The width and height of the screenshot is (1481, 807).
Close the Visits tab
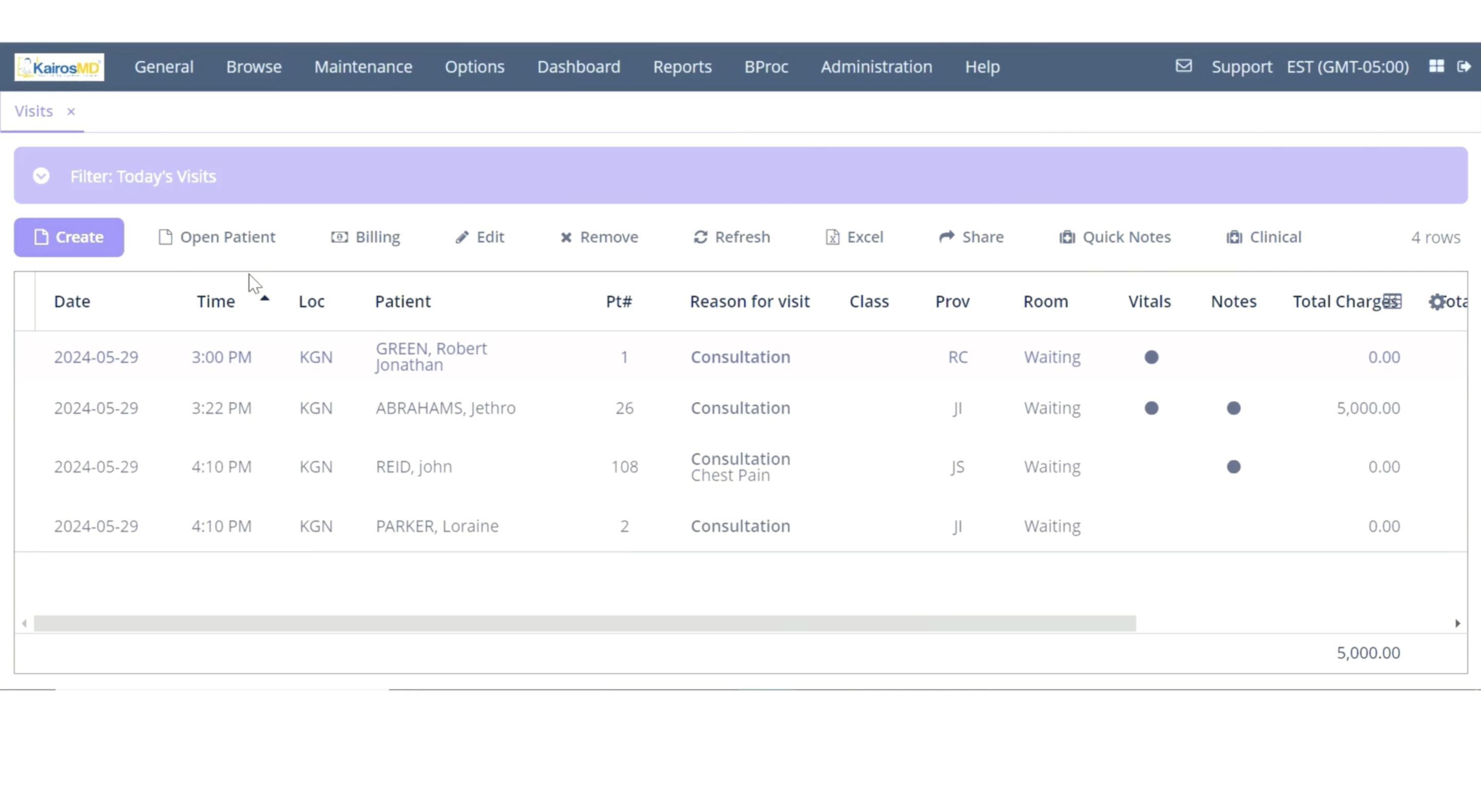[x=70, y=112]
